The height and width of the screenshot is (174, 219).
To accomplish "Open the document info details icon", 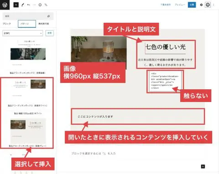I will (40, 5).
